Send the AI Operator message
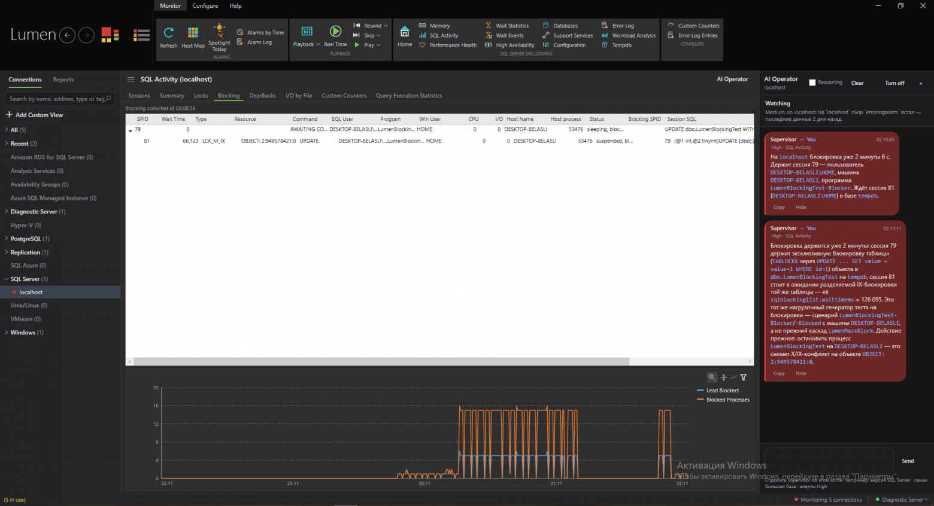Viewport: 934px width, 506px height. (x=908, y=461)
